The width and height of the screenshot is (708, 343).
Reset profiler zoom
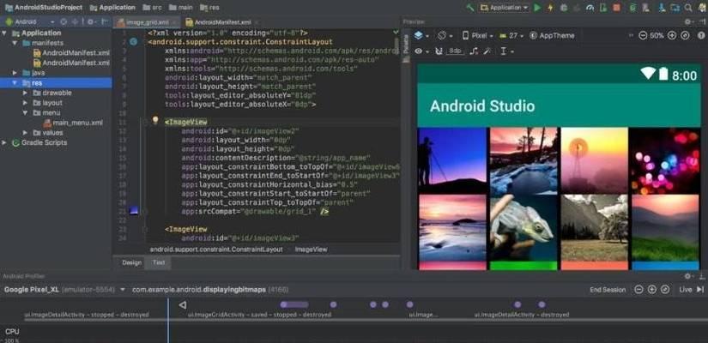[x=664, y=290]
